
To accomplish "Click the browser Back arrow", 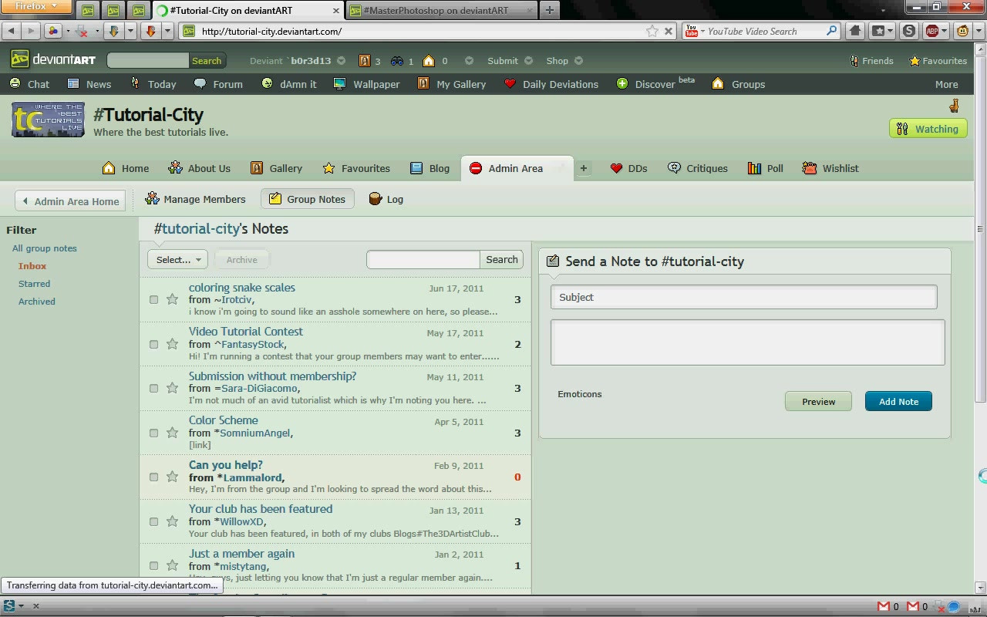I will coord(12,31).
